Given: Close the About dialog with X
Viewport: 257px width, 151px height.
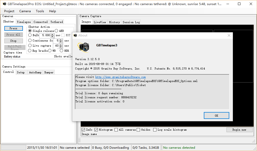Looking at the screenshot, I should [229, 35].
